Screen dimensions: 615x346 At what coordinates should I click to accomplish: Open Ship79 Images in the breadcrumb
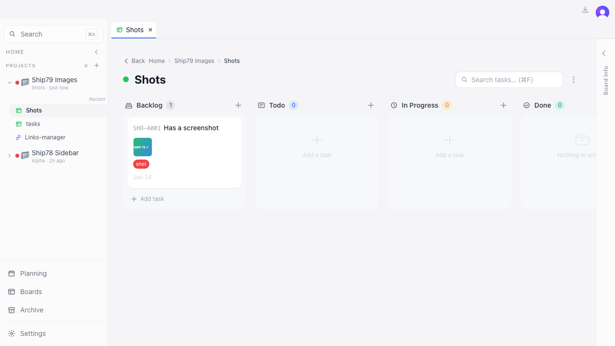pyautogui.click(x=194, y=61)
